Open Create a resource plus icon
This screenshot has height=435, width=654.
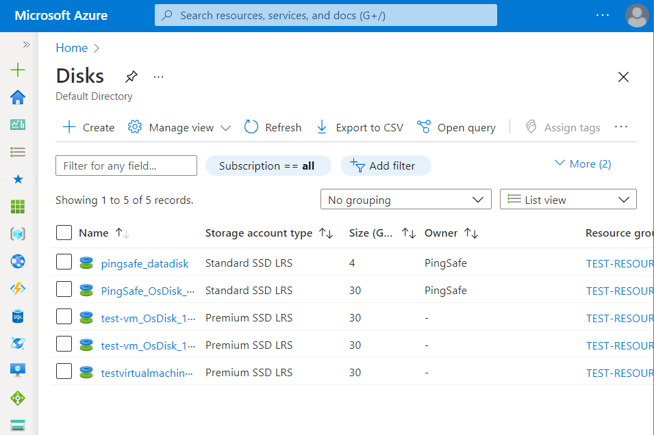point(18,70)
